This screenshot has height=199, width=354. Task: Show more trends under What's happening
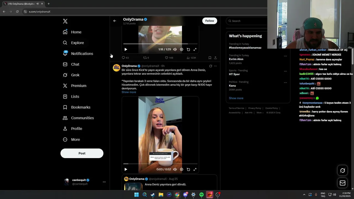coord(236,98)
